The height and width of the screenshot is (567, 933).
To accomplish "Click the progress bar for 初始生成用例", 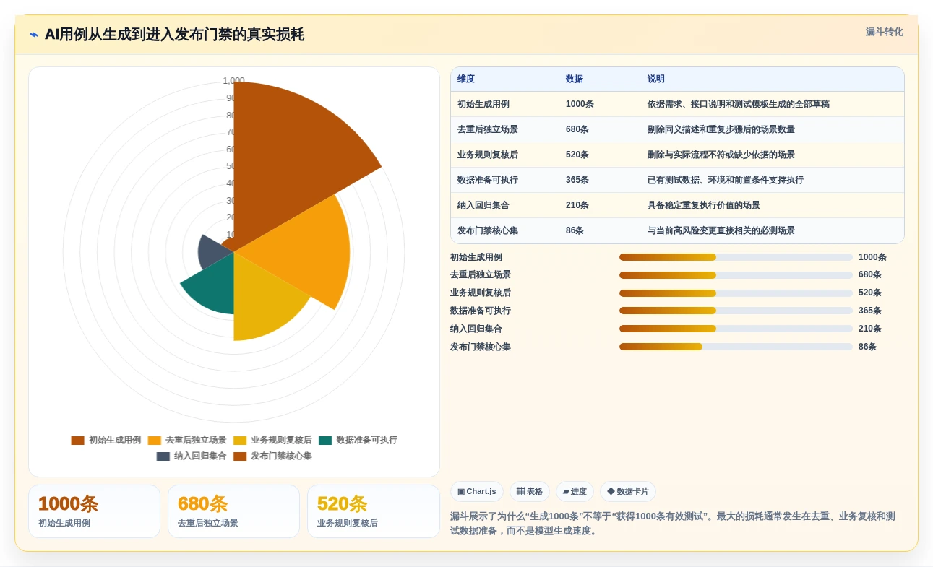I will (x=736, y=257).
